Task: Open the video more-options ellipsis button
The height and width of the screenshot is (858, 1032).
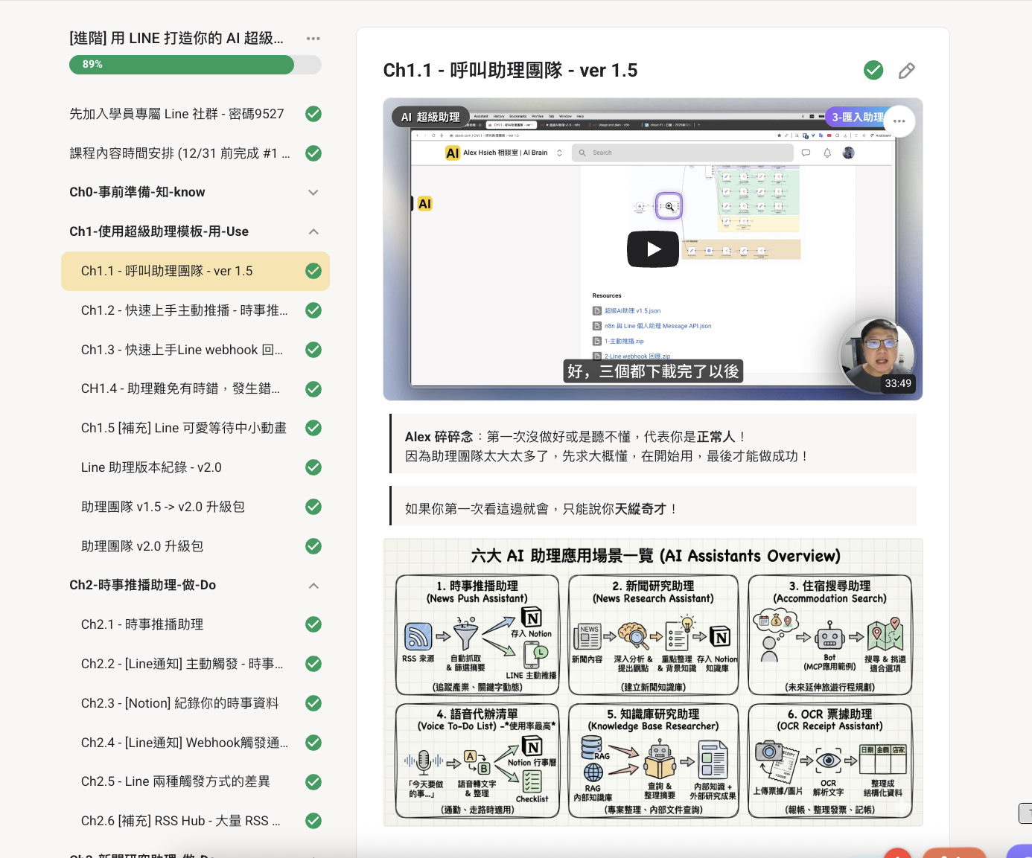Action: [x=899, y=121]
